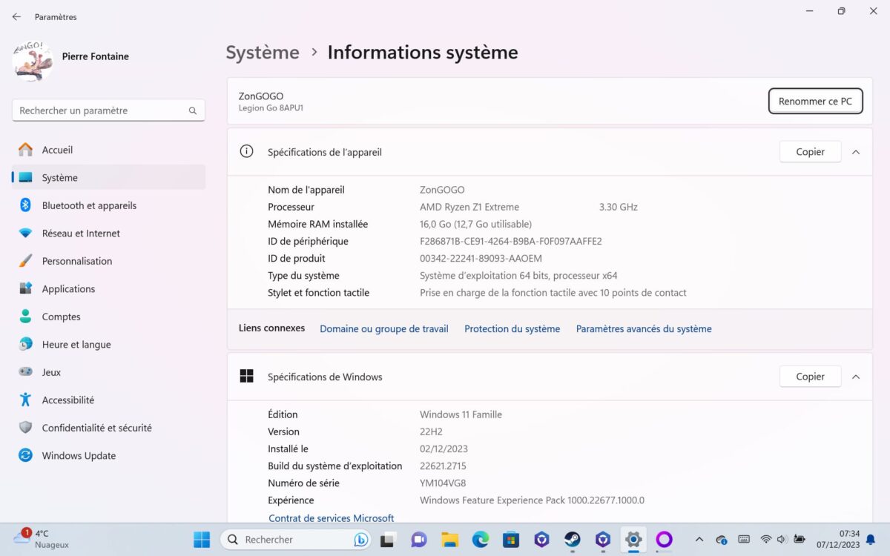Image resolution: width=890 pixels, height=556 pixels.
Task: Open the volume tray icon
Action: pyautogui.click(x=782, y=540)
